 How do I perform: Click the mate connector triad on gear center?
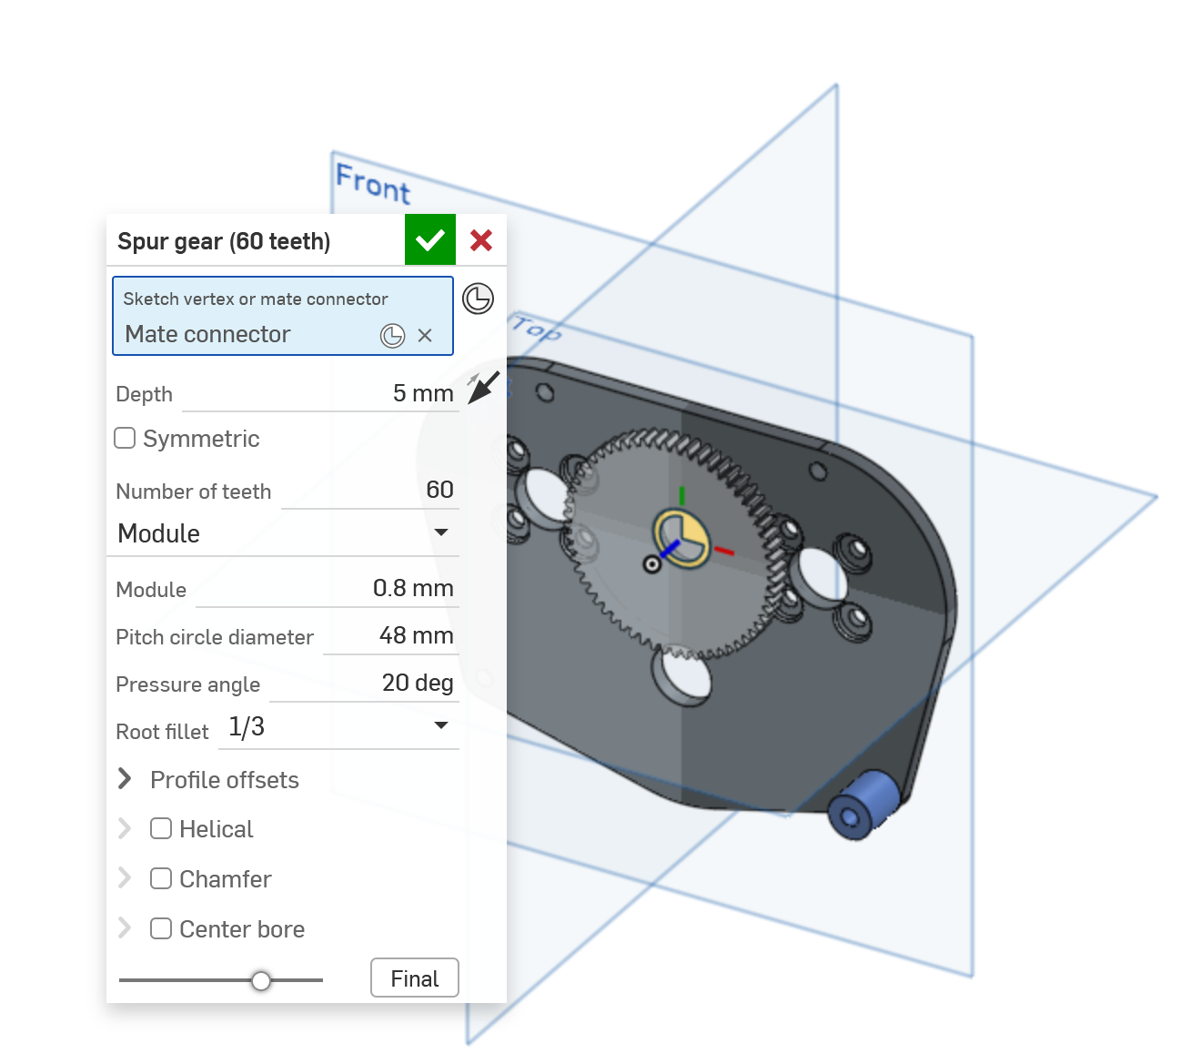(x=682, y=539)
